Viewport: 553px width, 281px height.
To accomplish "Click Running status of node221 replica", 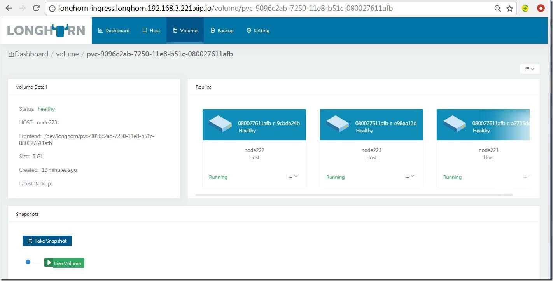I will click(452, 177).
